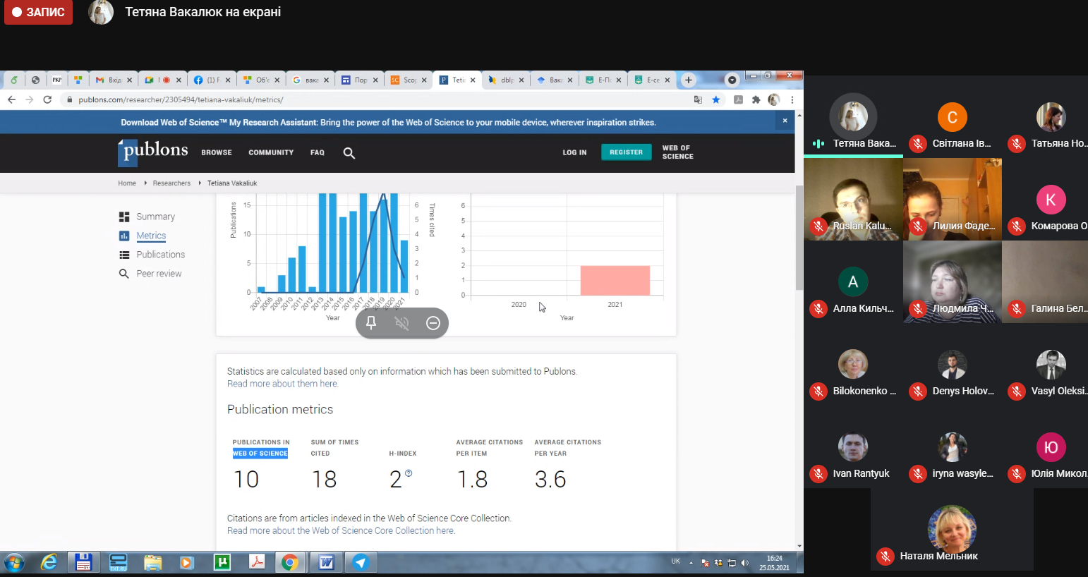This screenshot has width=1088, height=577.
Task: Click the Home breadcrumb
Action: [127, 183]
